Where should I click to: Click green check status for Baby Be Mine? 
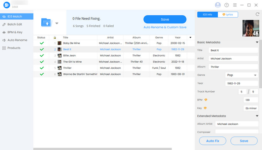42,43
